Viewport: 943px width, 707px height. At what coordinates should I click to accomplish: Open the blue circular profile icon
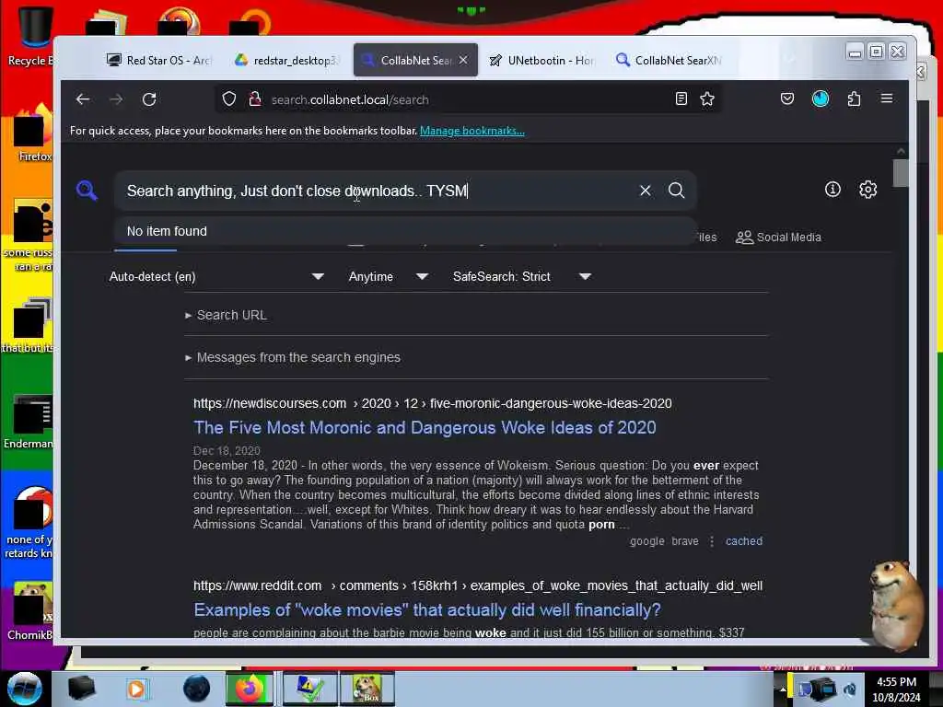point(821,99)
